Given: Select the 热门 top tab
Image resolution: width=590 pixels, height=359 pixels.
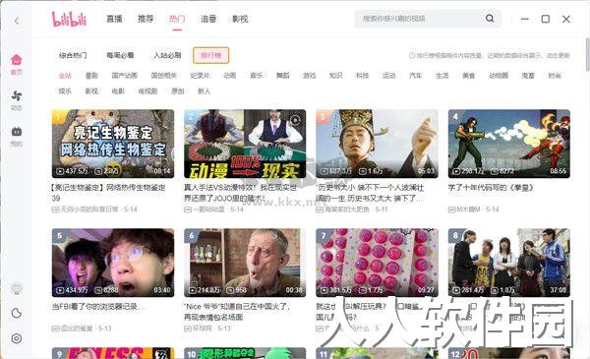Looking at the screenshot, I should [x=177, y=19].
